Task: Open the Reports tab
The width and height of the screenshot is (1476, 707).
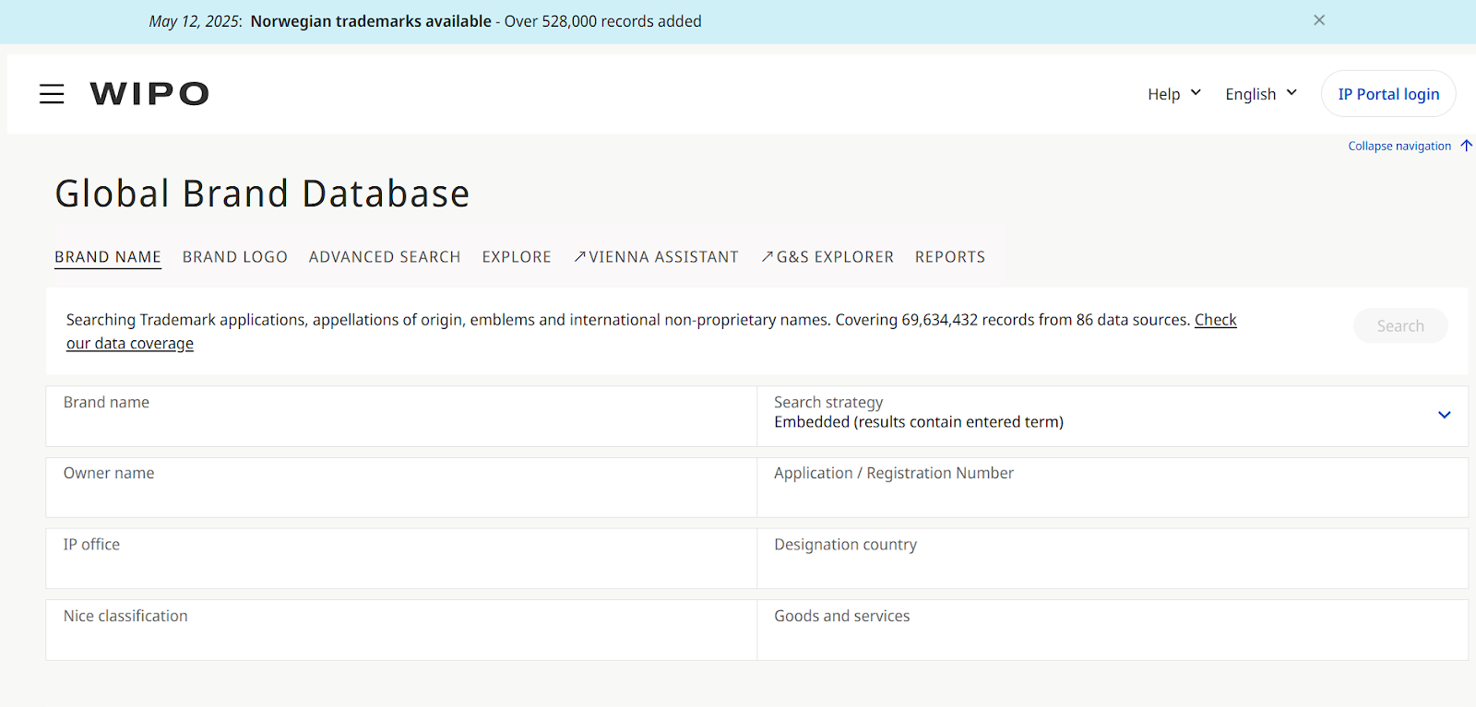Action: 950,257
